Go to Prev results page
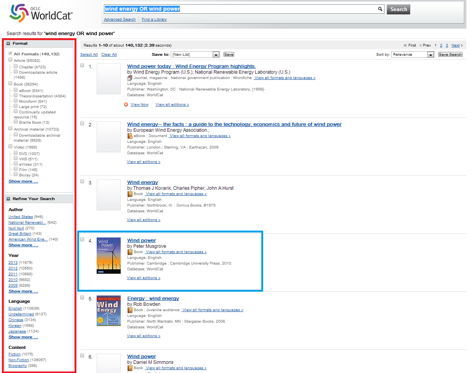This screenshot has width=471, height=373. pyautogui.click(x=425, y=45)
